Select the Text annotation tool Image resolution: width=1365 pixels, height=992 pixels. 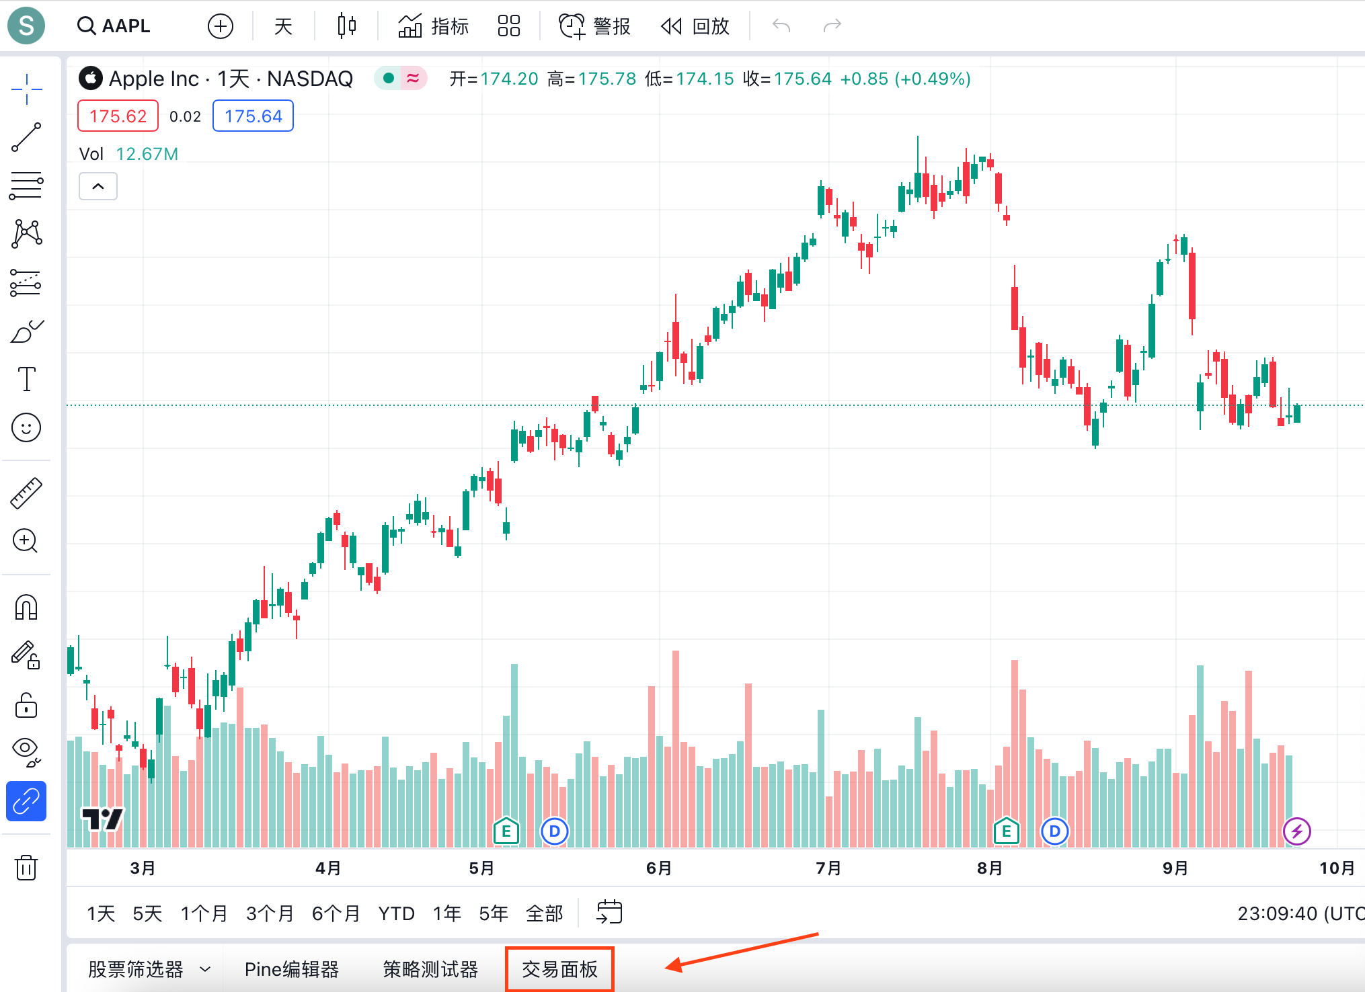pos(26,379)
